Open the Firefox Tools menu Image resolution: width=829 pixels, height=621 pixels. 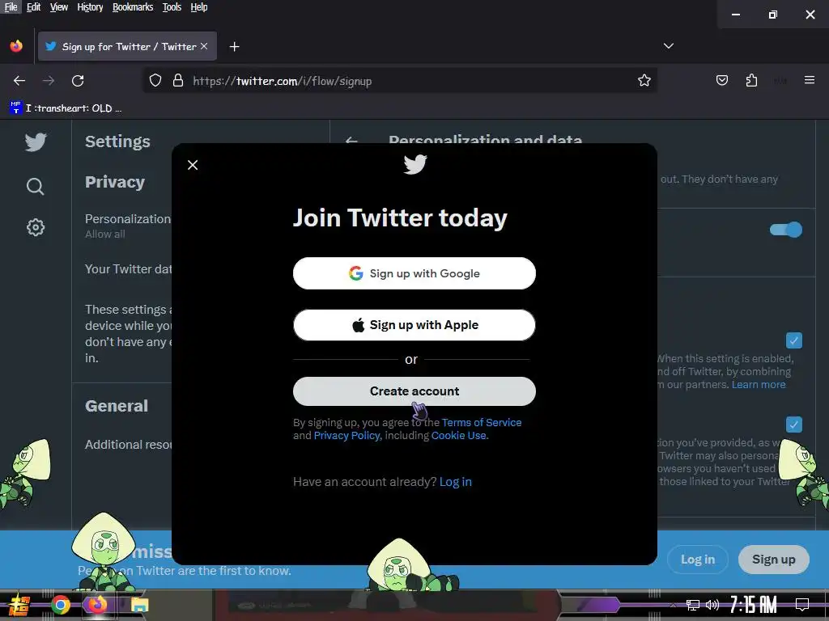pyautogui.click(x=172, y=6)
